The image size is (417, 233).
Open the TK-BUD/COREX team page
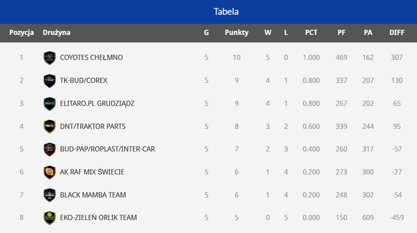(84, 80)
